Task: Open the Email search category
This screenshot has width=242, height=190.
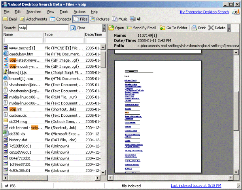Action: pos(10,19)
